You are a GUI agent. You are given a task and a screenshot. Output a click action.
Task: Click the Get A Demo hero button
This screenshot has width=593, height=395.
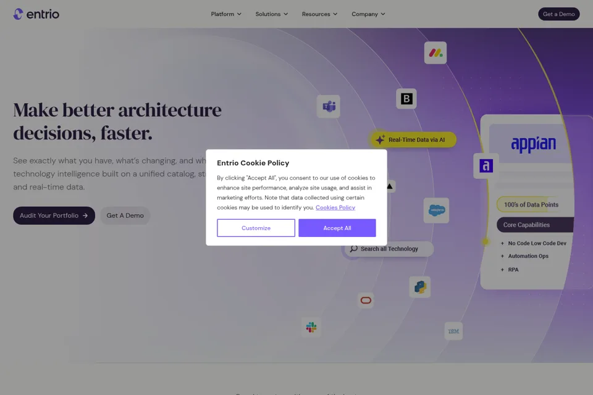click(x=125, y=215)
